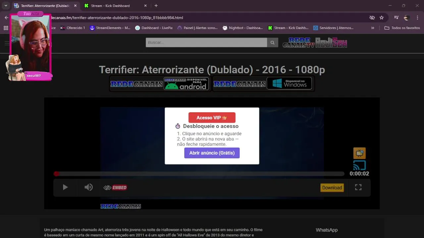Viewport: 424px width, 238px height.
Task: Open the Nightbot - Dashboa... bookmark
Action: pyautogui.click(x=243, y=28)
